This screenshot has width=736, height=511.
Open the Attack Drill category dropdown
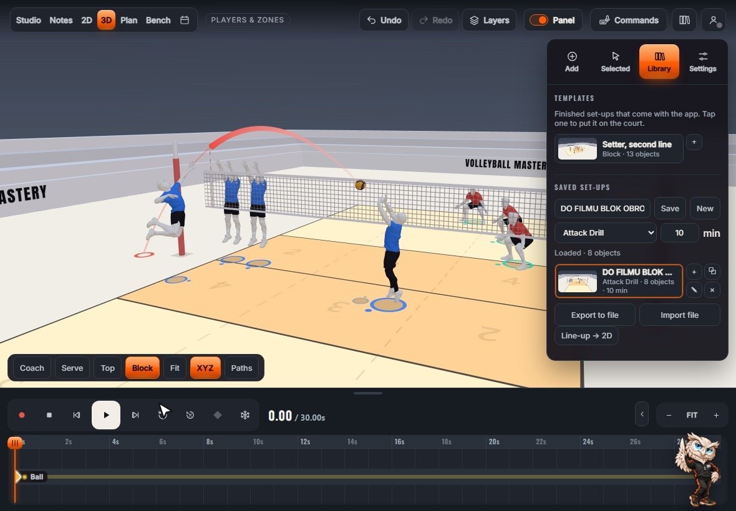tap(606, 233)
